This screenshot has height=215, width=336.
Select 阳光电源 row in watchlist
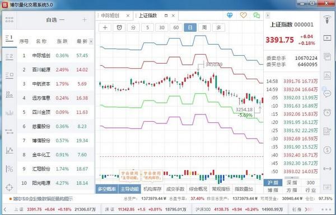55,183
